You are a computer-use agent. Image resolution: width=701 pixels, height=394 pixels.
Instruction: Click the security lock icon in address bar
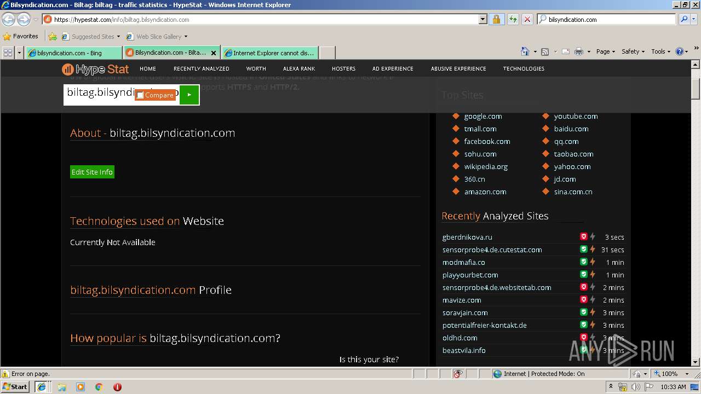pyautogui.click(x=496, y=19)
